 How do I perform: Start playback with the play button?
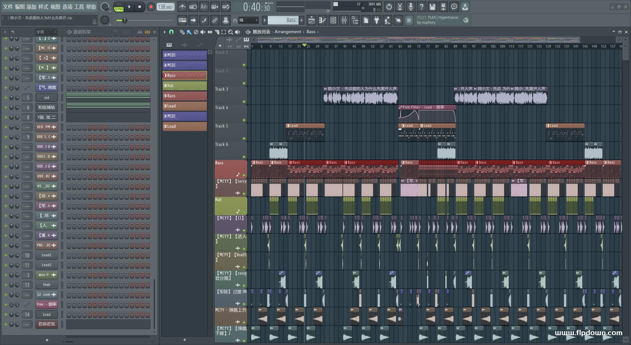click(129, 7)
